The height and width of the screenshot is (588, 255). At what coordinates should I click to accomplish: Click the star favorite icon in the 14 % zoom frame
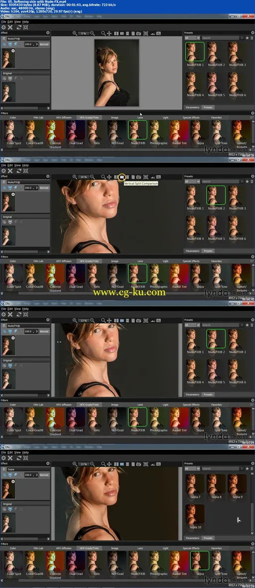pyautogui.click(x=247, y=182)
